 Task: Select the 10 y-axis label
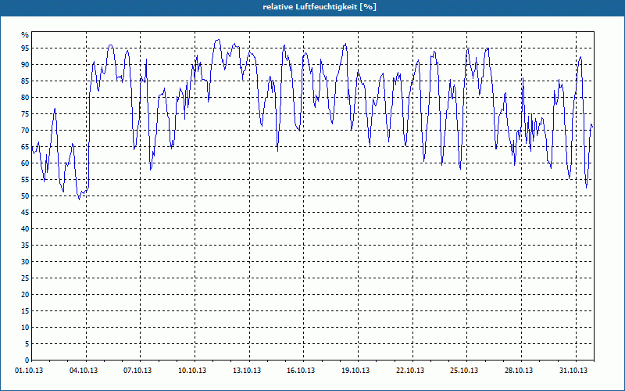point(25,327)
